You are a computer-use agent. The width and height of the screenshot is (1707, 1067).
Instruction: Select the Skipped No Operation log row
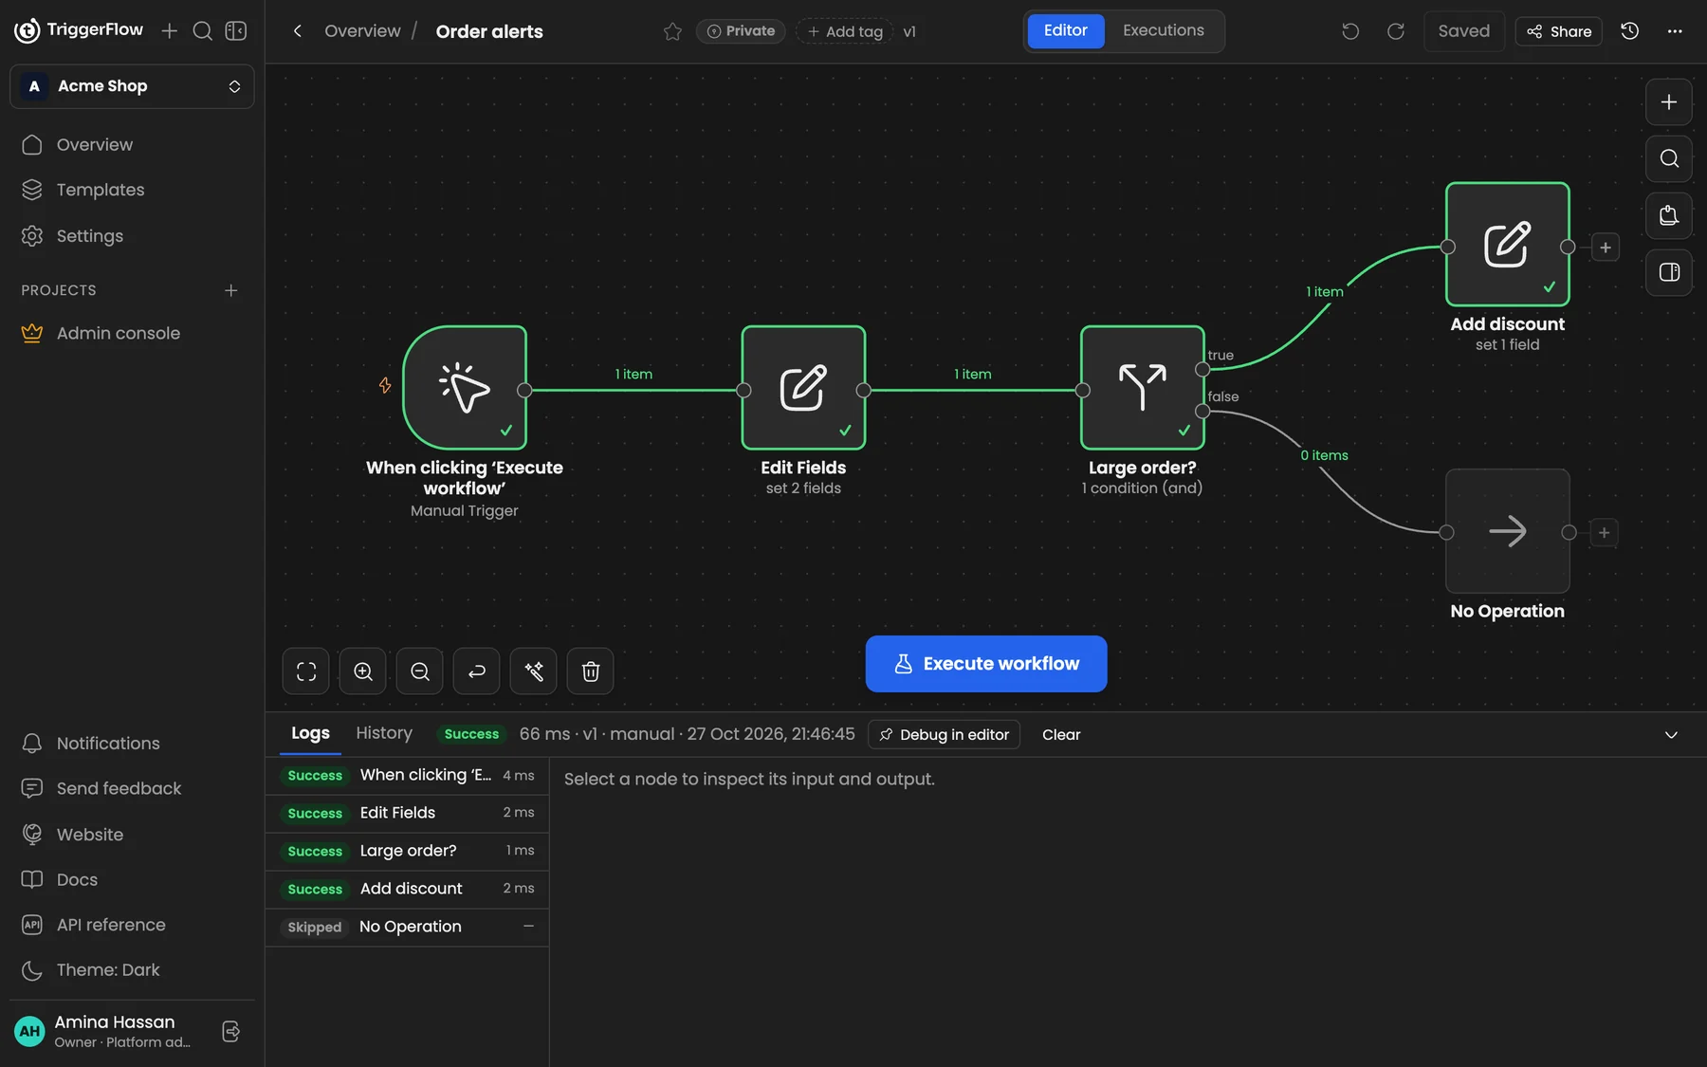[408, 927]
